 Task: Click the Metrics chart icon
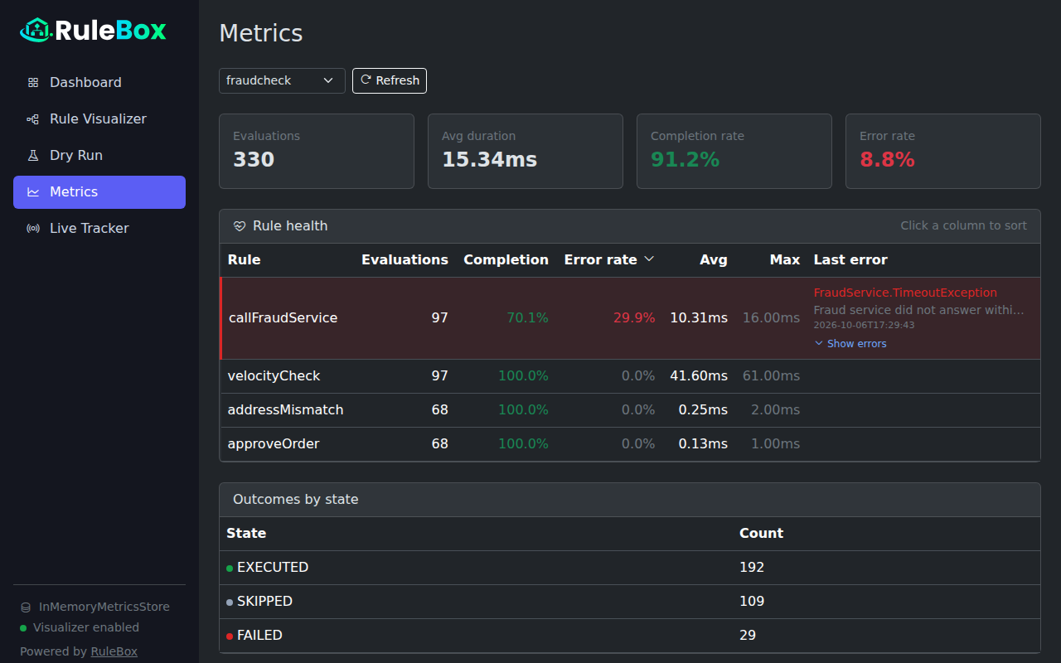(x=33, y=192)
